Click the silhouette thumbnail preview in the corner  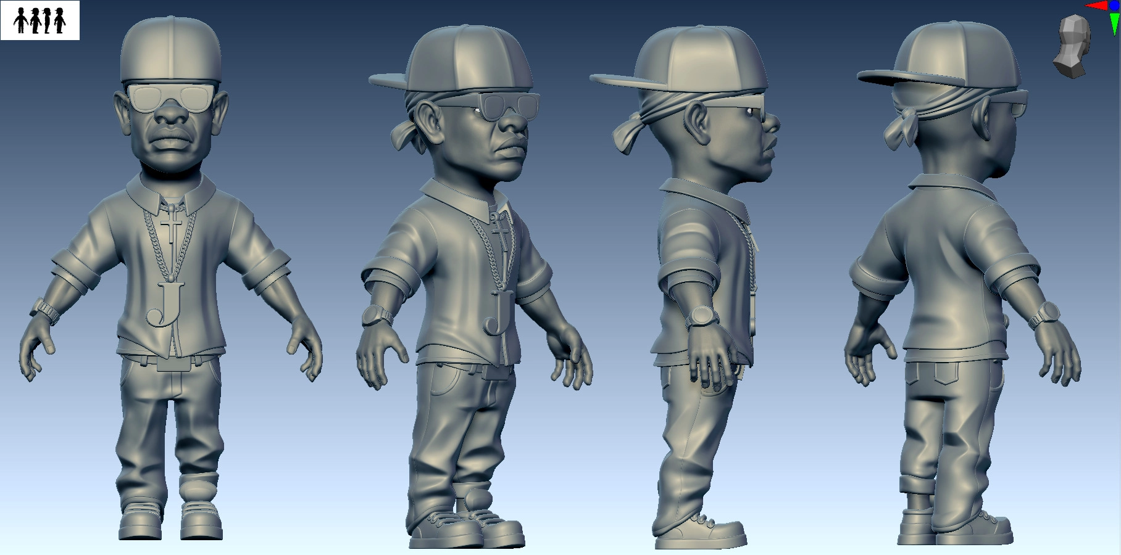[40, 20]
